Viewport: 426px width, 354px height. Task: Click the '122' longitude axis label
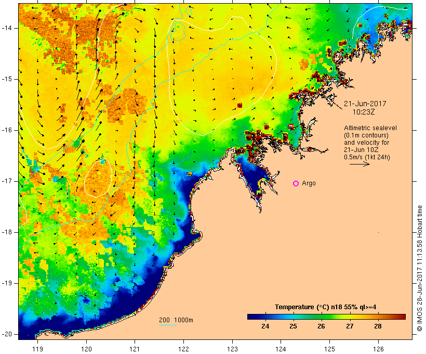183,349
